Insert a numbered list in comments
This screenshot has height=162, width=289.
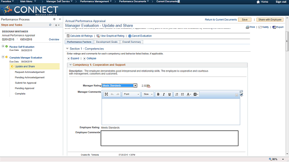(177, 94)
